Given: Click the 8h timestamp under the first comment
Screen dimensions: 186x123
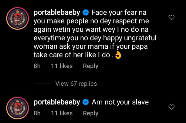Looking at the screenshot, I should (x=37, y=66).
